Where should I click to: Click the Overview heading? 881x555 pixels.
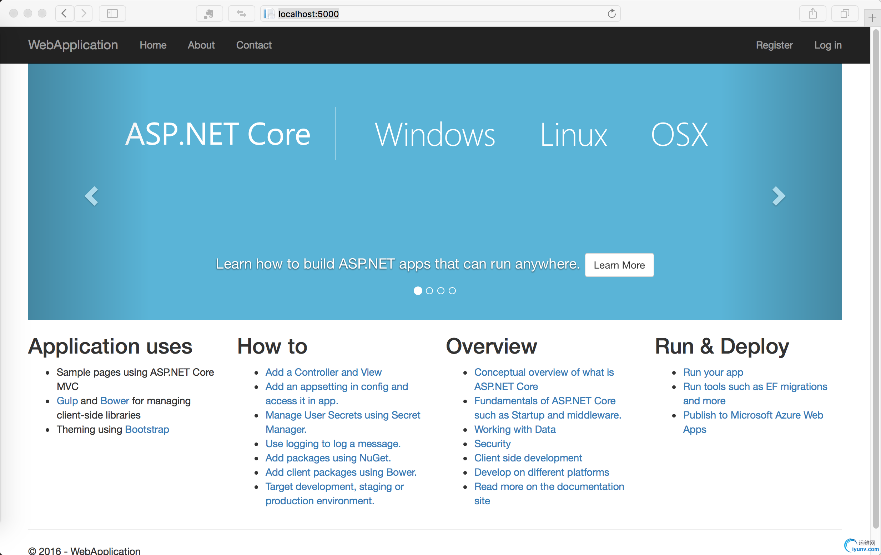491,346
